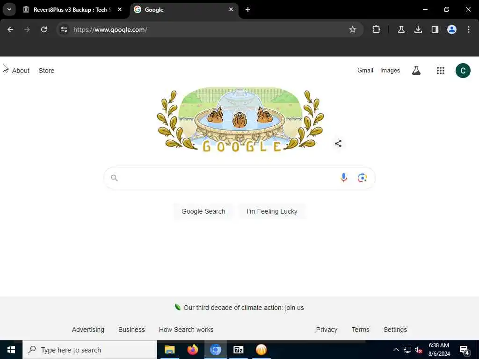479x359 pixels.
Task: Open the Chrome three-dot menu
Action: (469, 29)
